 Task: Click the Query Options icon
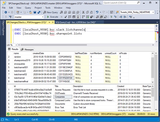tap(74, 17)
